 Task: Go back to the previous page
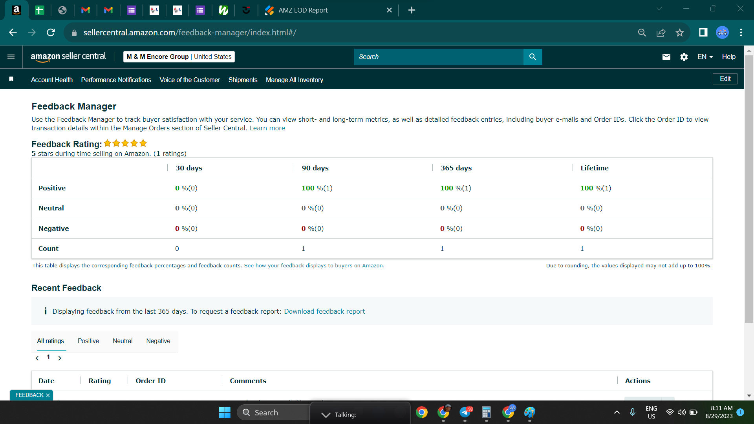click(13, 33)
